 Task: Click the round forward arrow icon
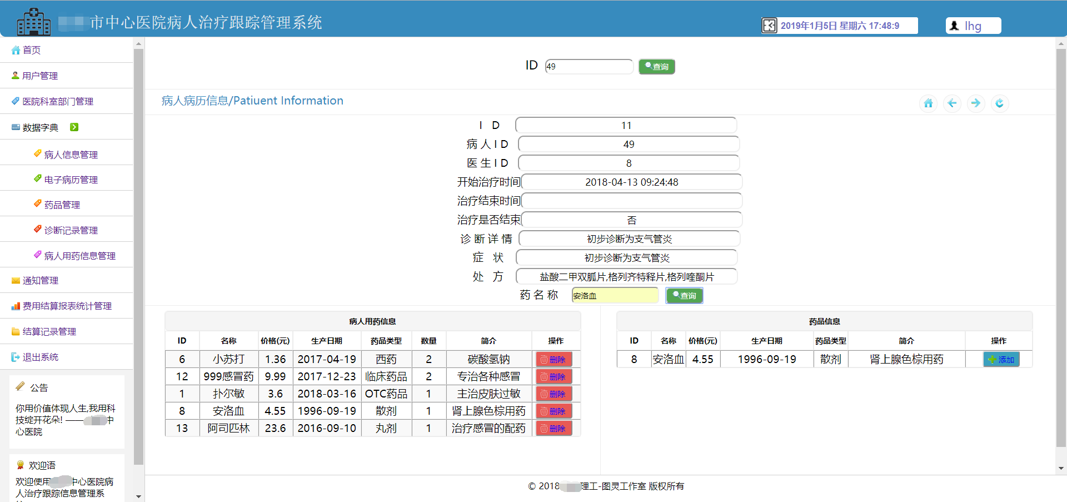976,103
